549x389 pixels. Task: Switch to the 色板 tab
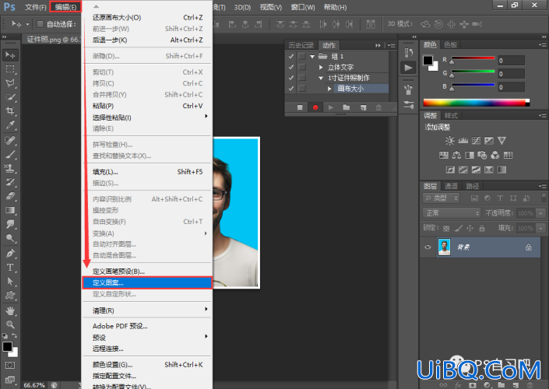(451, 45)
